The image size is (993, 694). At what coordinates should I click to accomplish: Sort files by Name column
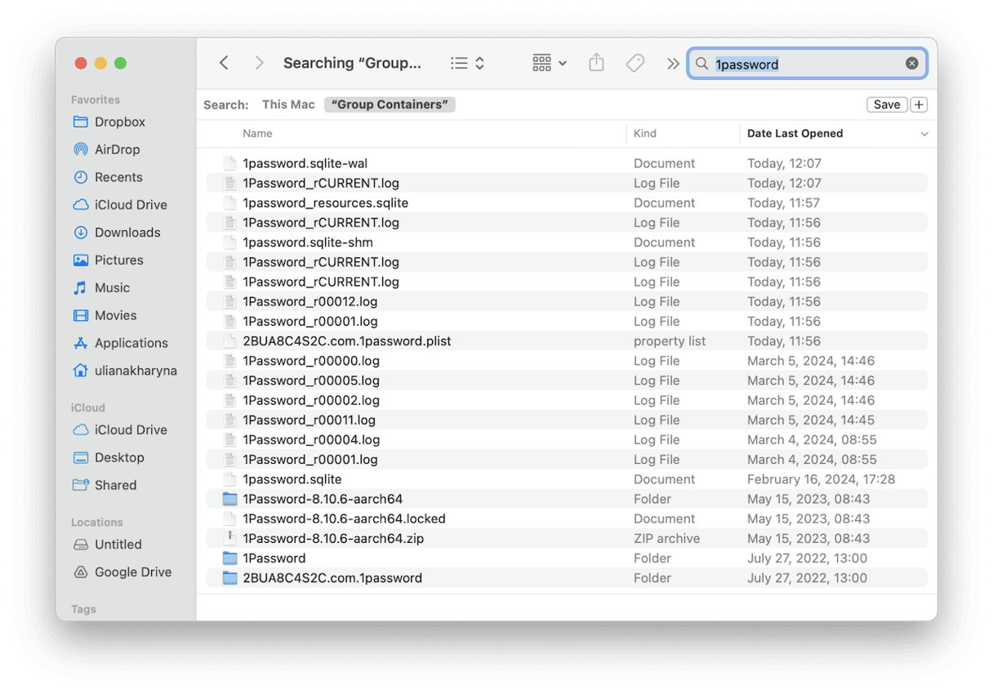pos(257,134)
